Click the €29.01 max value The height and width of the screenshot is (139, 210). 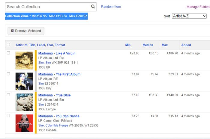[173, 74]
